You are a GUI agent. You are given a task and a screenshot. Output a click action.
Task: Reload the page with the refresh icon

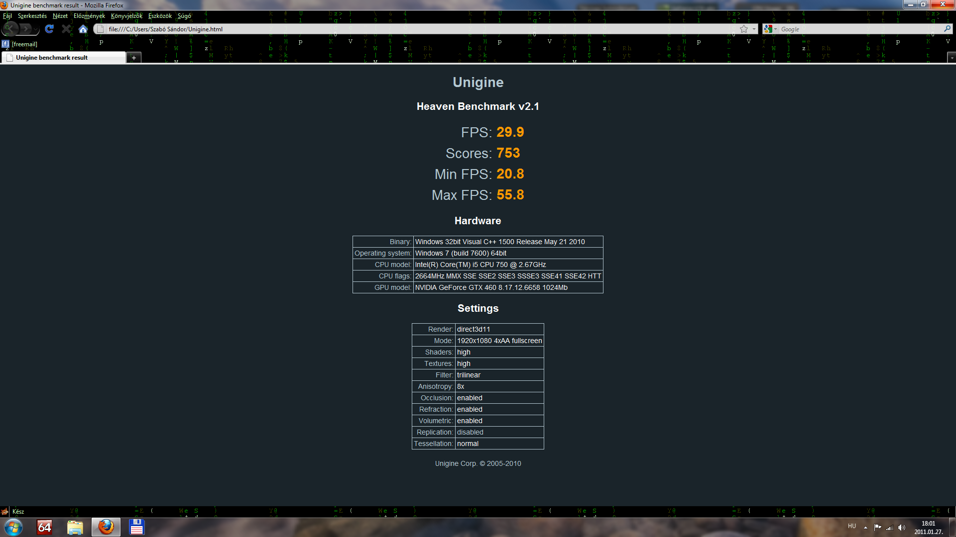click(49, 29)
